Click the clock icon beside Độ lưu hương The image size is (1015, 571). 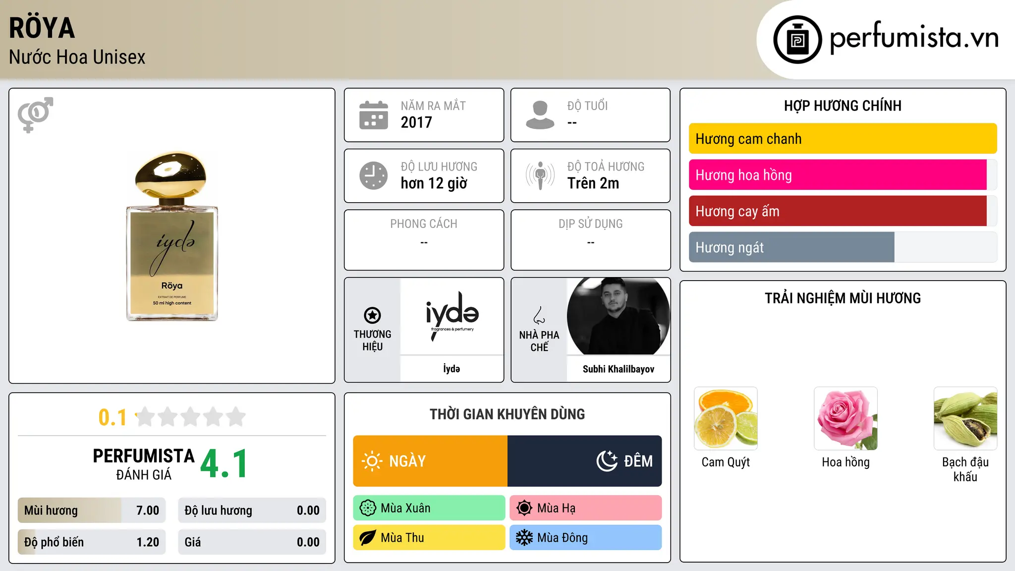click(x=374, y=175)
